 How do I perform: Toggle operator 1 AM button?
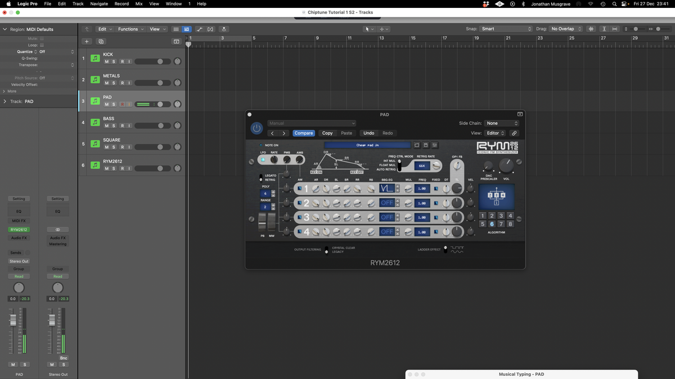(300, 189)
